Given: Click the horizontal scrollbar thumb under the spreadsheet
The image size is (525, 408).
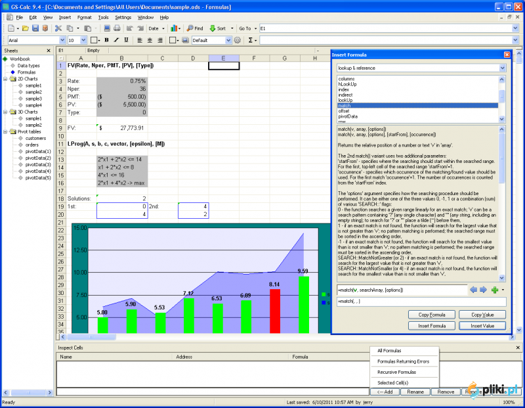Looking at the screenshot, I should 91,337.
